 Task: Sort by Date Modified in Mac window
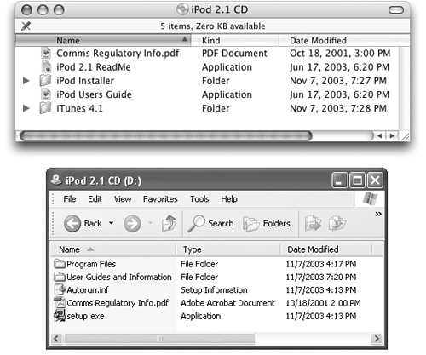pos(344,40)
